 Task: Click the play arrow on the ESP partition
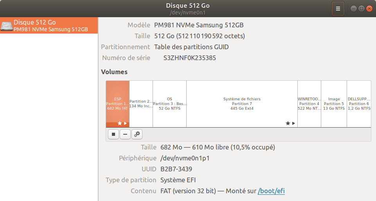click(126, 123)
